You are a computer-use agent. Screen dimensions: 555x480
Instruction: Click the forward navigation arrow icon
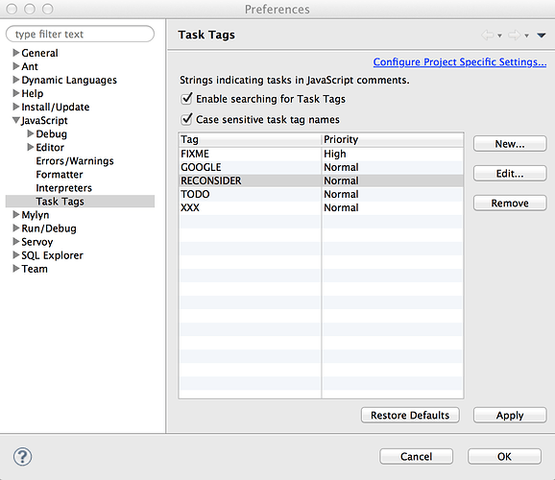tap(515, 36)
